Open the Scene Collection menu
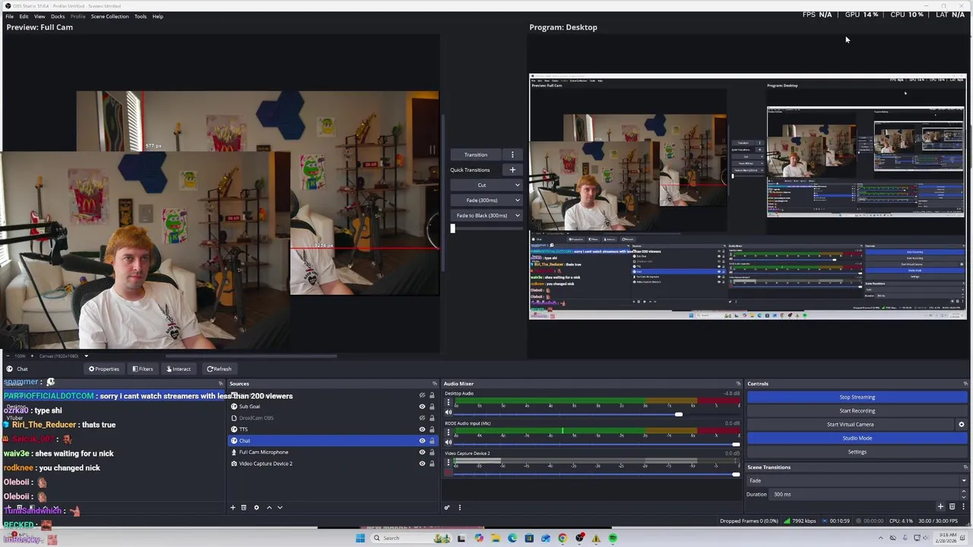Screen dimensions: 973x547 (x=109, y=16)
